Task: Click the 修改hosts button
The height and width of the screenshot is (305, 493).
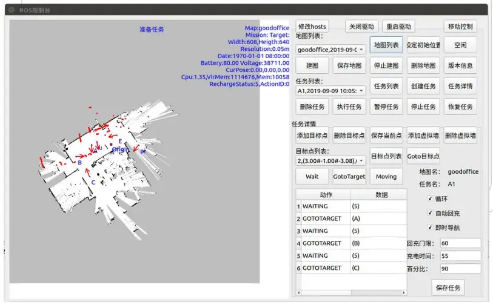Action: pyautogui.click(x=312, y=27)
